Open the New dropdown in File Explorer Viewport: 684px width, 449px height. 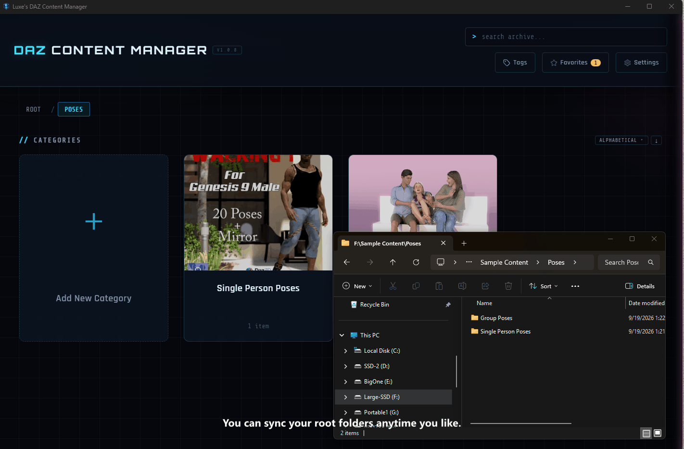point(357,286)
